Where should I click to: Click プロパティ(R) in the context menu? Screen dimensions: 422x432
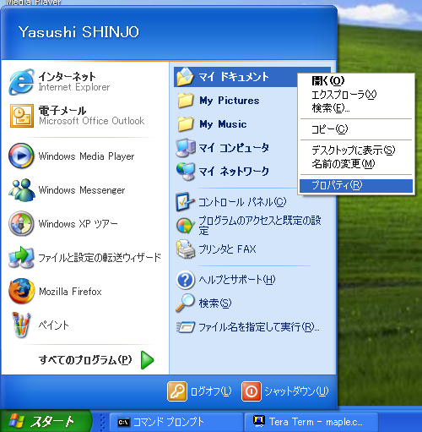pyautogui.click(x=356, y=186)
